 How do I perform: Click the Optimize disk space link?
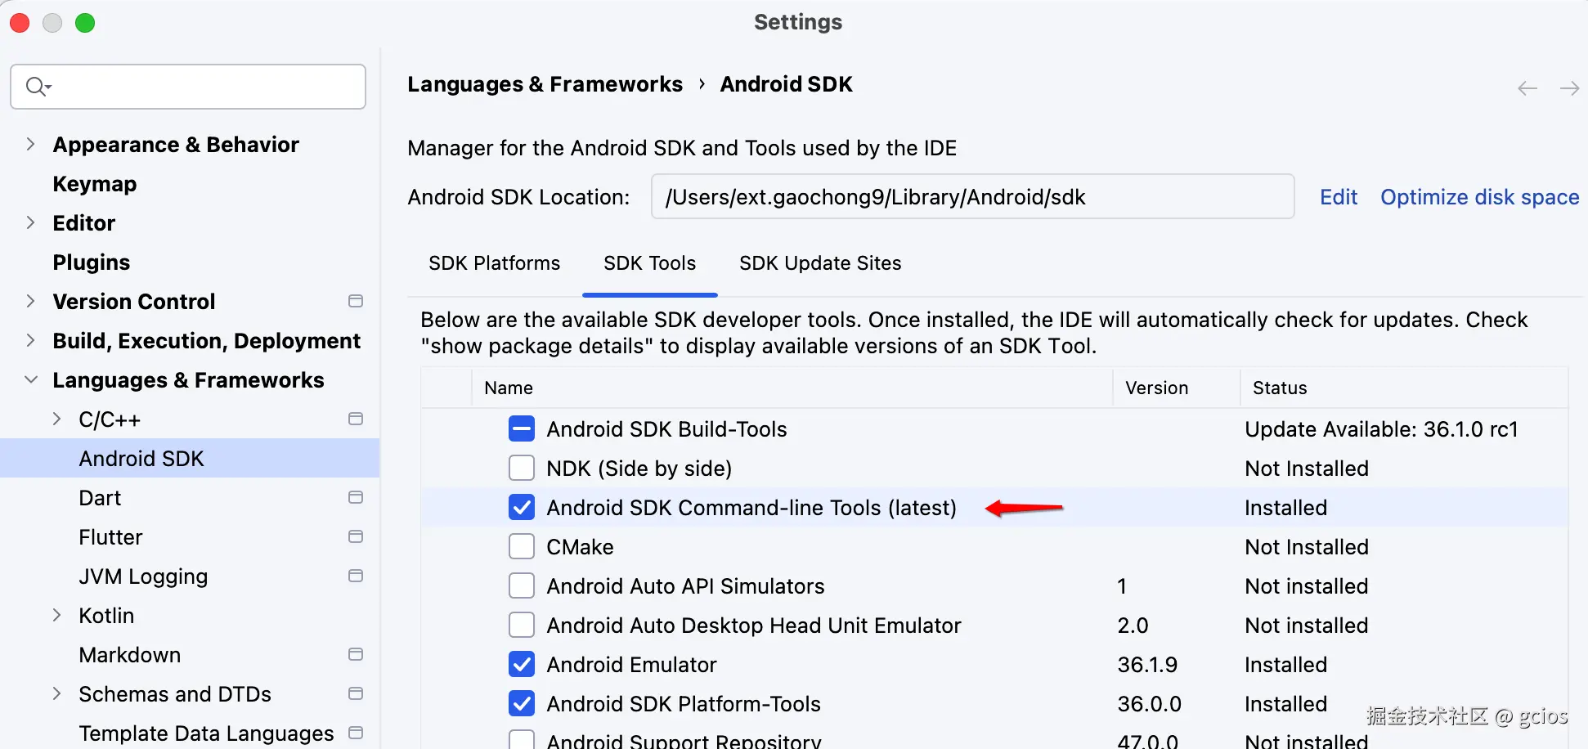coord(1479,197)
